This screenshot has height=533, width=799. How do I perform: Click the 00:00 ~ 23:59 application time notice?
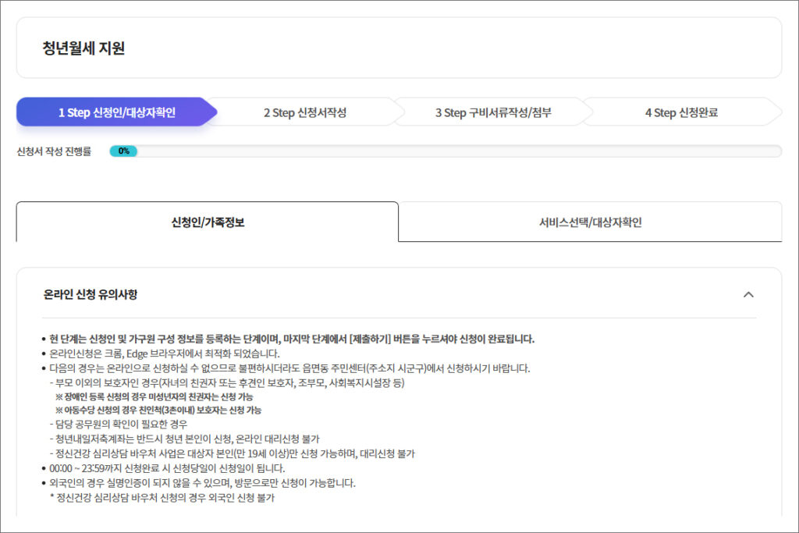[167, 468]
